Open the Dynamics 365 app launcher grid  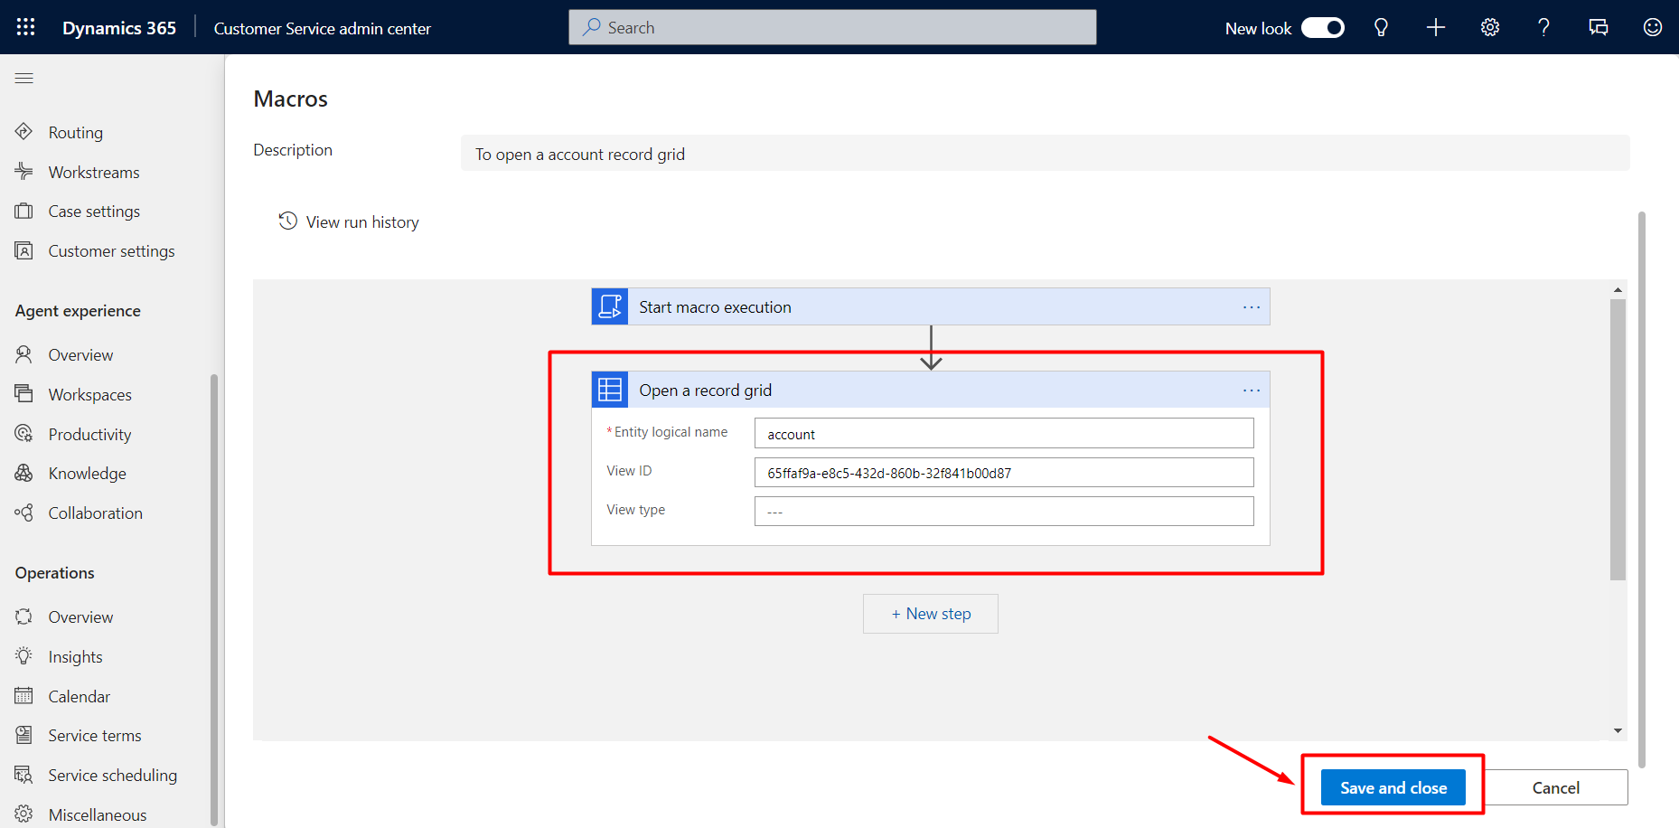[24, 26]
